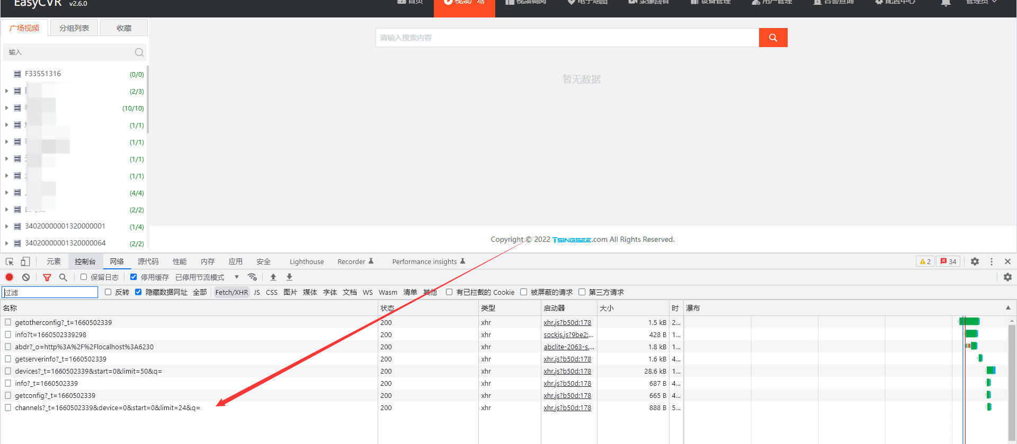The height and width of the screenshot is (444, 1017).
Task: Open the DevTools three-dot customize menu
Action: 992,261
